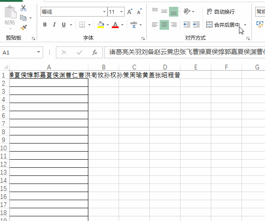Click 合并后居中 merge and center
The width and height of the screenshot is (265, 221).
[223, 25]
